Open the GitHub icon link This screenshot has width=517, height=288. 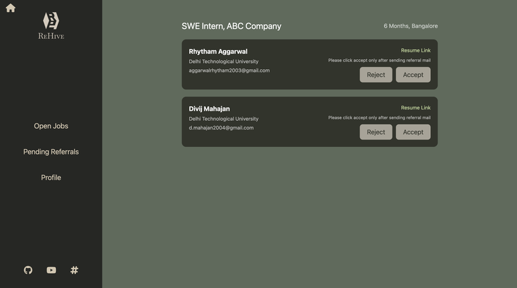pyautogui.click(x=28, y=270)
